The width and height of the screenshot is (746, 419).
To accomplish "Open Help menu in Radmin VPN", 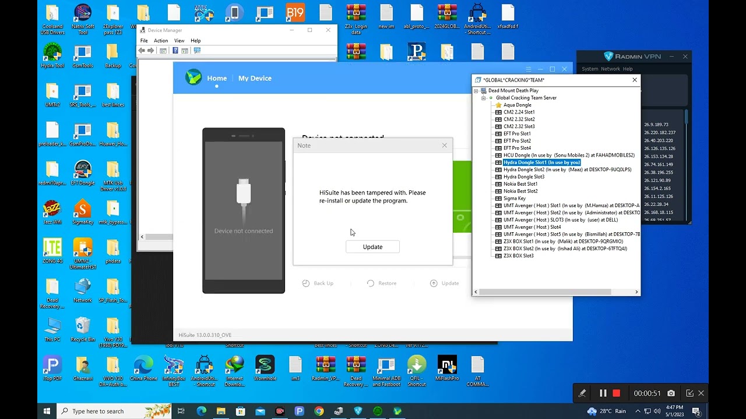I will click(628, 69).
